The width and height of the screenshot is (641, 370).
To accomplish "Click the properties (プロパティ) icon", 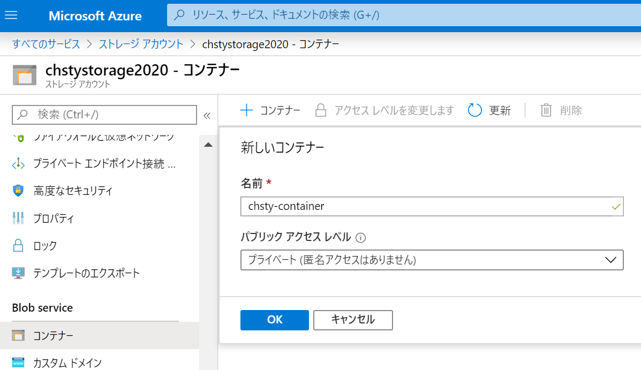I will (18, 218).
